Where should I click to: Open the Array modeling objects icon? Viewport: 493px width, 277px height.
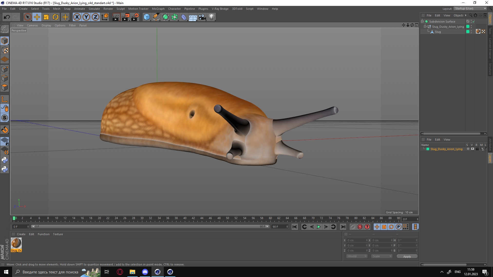[x=175, y=17]
